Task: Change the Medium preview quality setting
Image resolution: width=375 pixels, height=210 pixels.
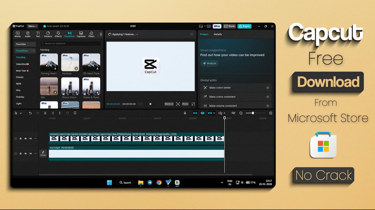Action: click(169, 104)
